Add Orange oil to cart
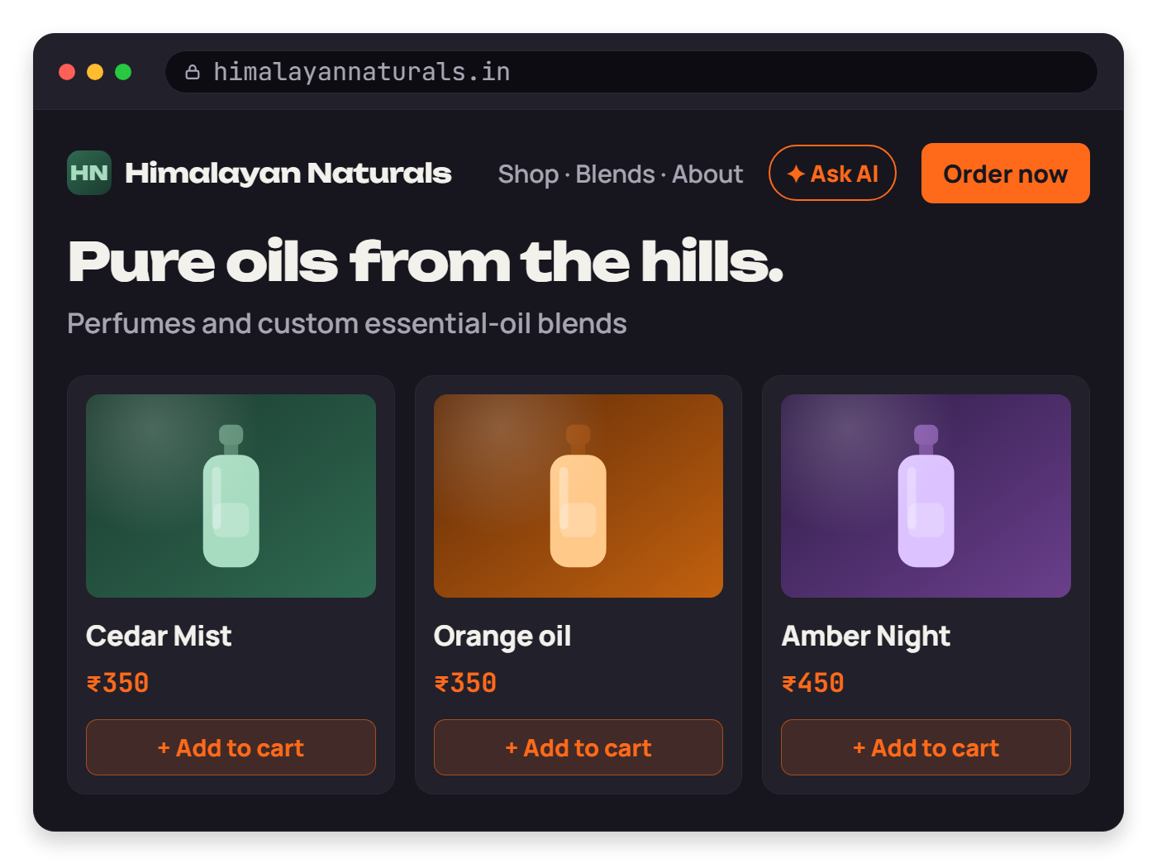This screenshot has width=1157, height=868. click(578, 747)
